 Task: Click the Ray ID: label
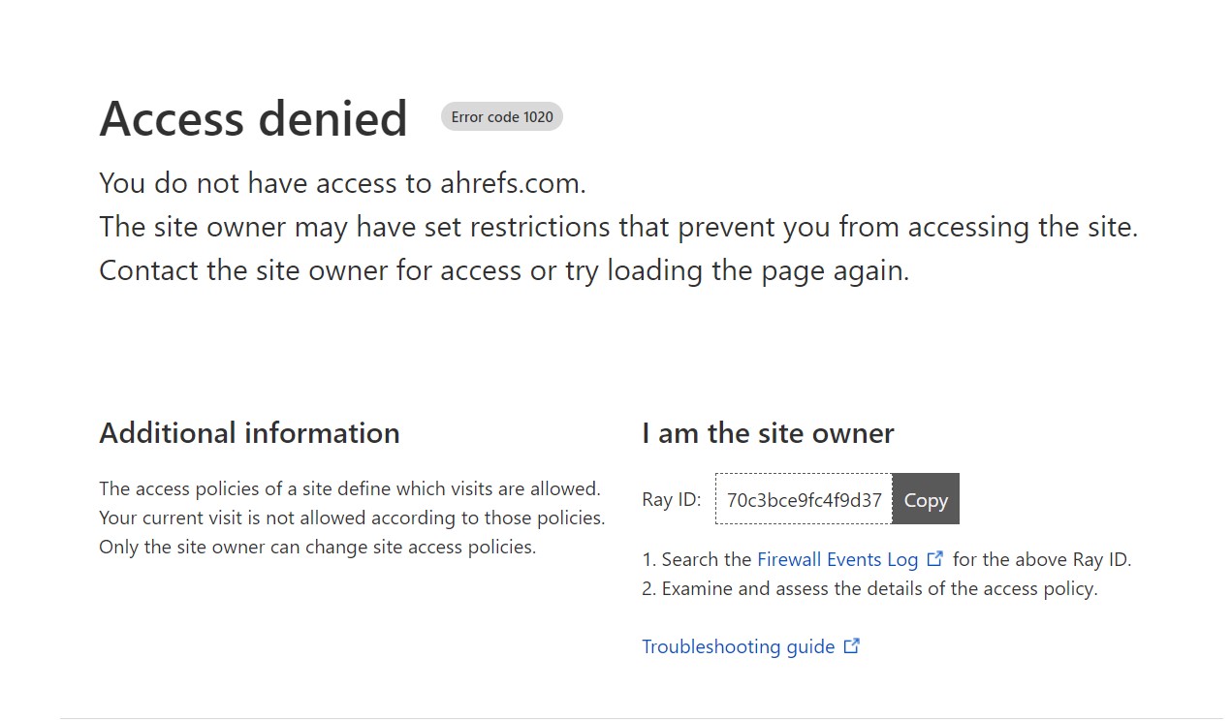coord(671,500)
